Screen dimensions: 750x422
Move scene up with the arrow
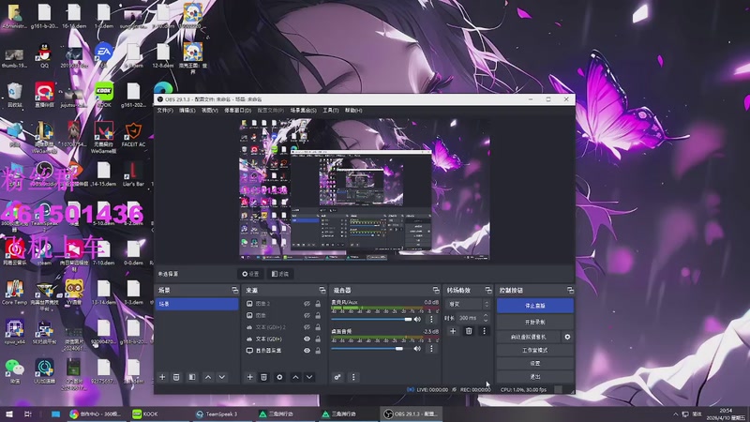tap(208, 377)
